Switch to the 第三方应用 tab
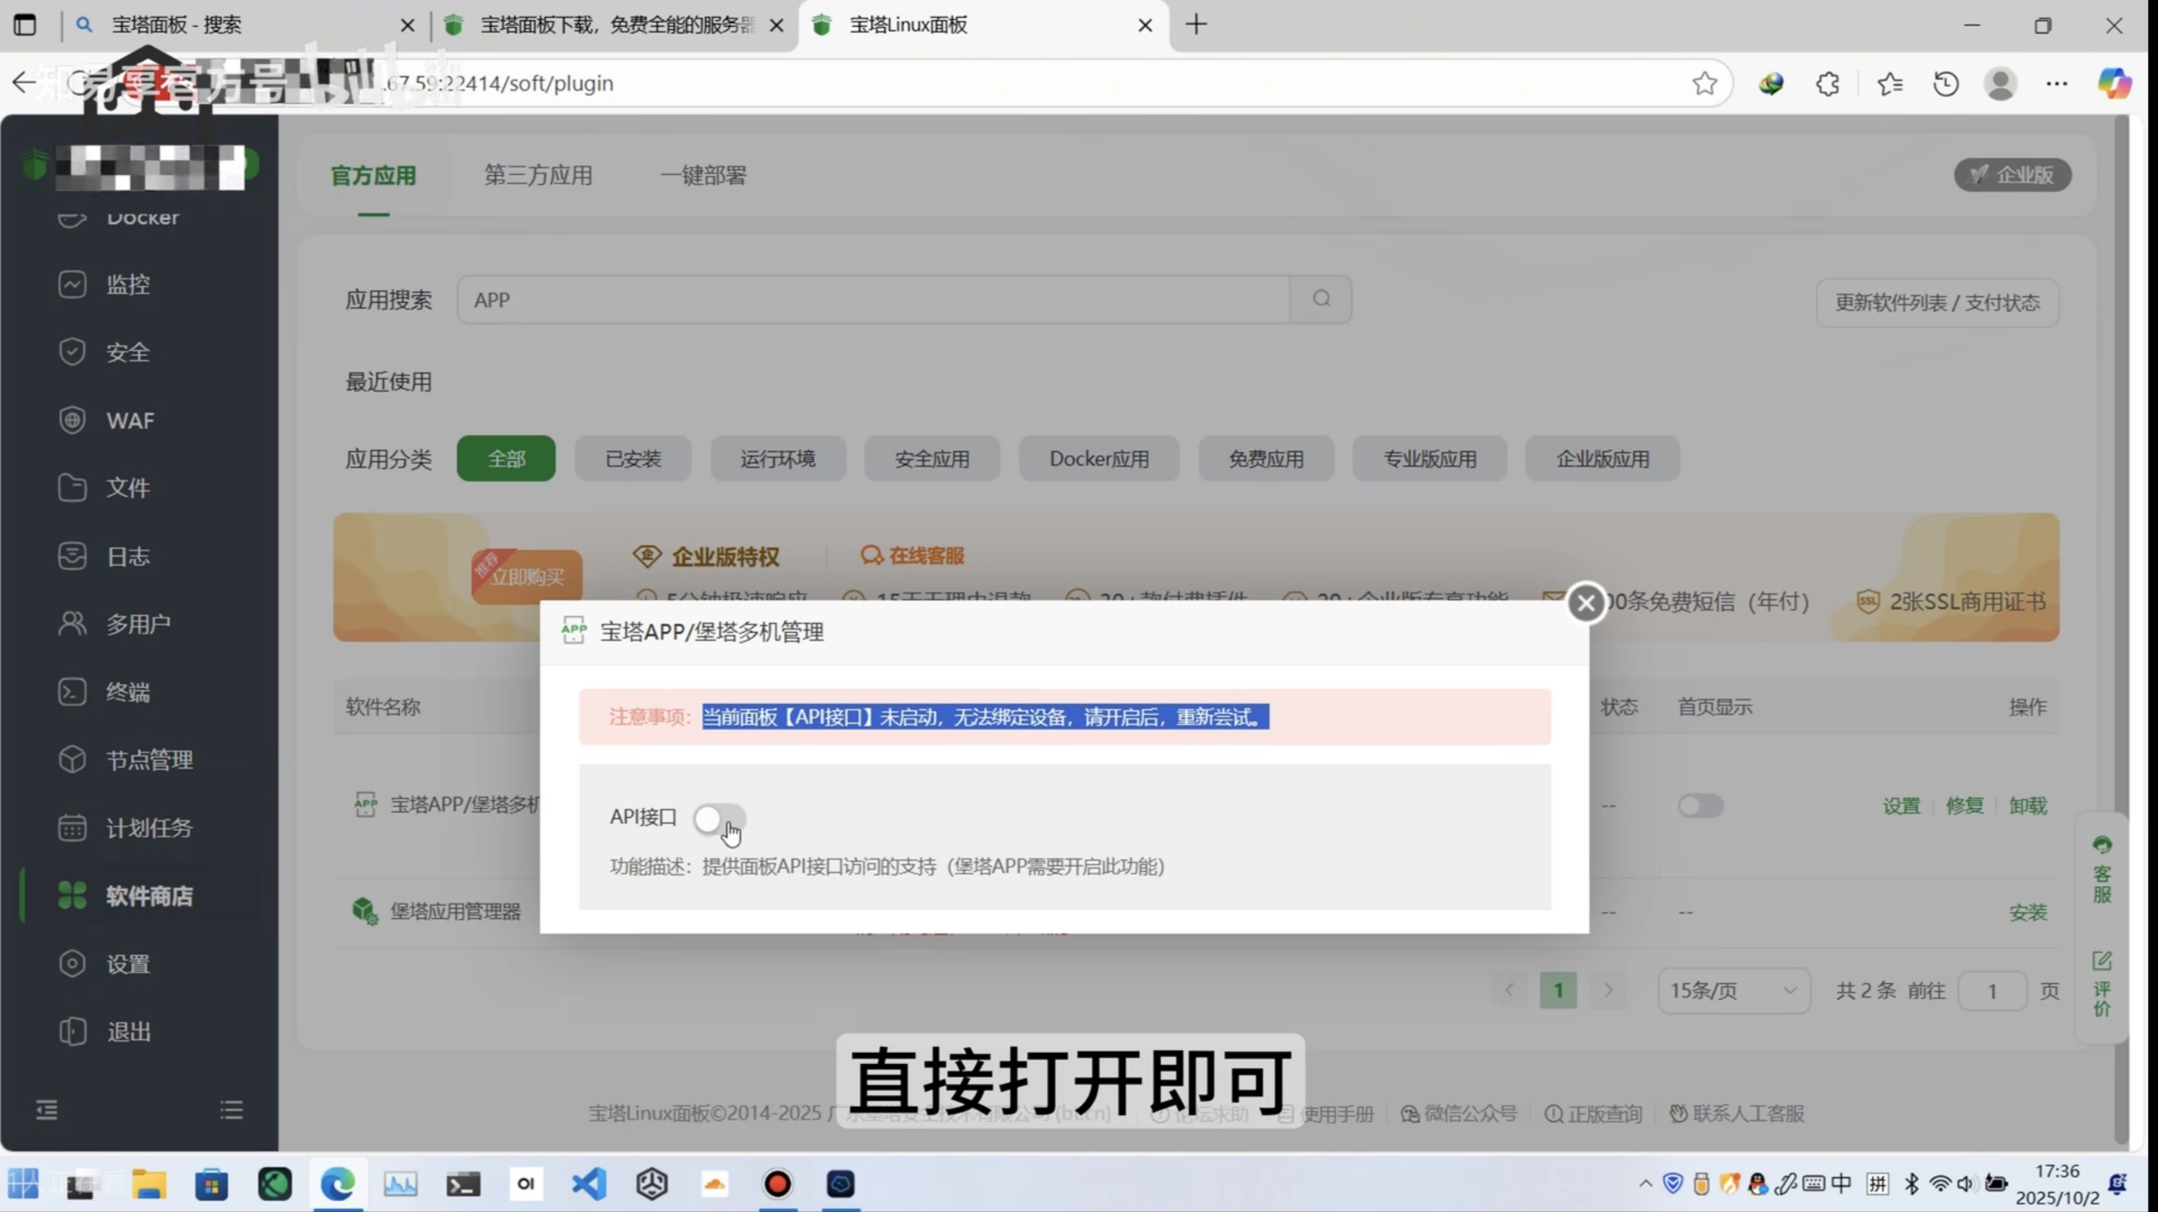This screenshot has width=2158, height=1212. 538,175
